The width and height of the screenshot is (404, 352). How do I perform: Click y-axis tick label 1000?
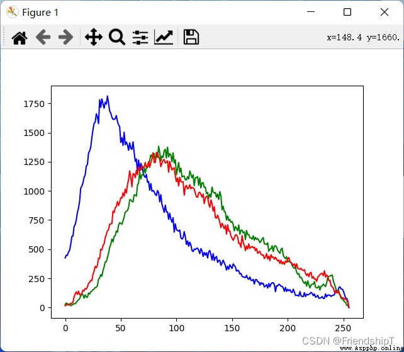point(34,191)
